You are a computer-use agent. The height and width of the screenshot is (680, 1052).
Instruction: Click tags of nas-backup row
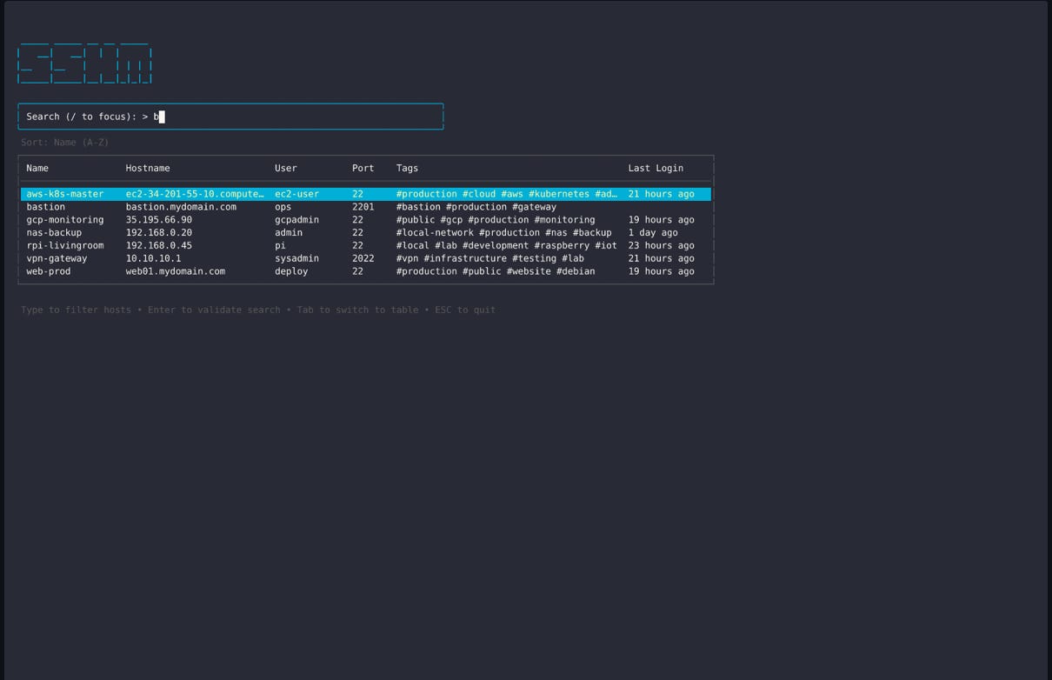click(x=504, y=233)
